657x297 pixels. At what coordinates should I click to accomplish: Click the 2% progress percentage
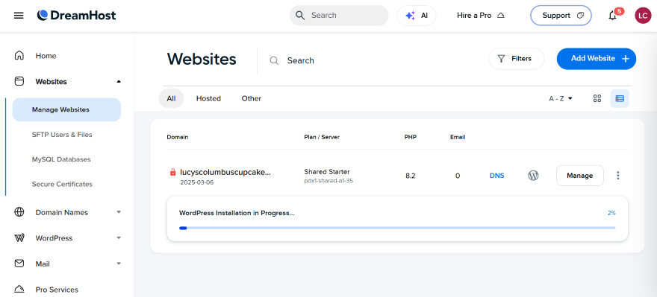point(611,213)
